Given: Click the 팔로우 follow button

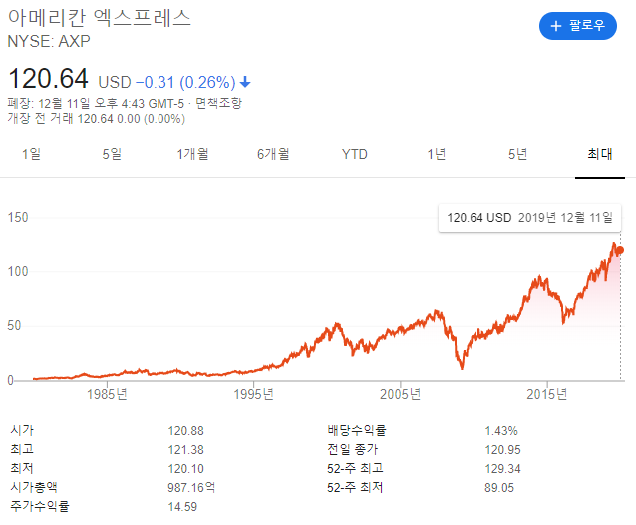Looking at the screenshot, I should click(577, 26).
